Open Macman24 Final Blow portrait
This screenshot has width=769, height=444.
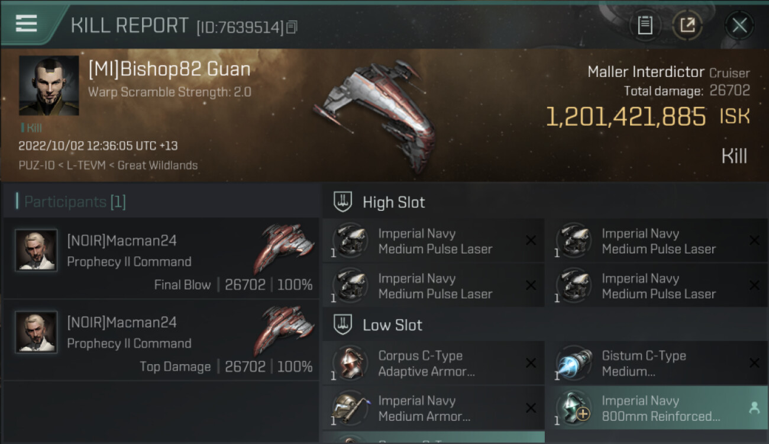click(36, 250)
